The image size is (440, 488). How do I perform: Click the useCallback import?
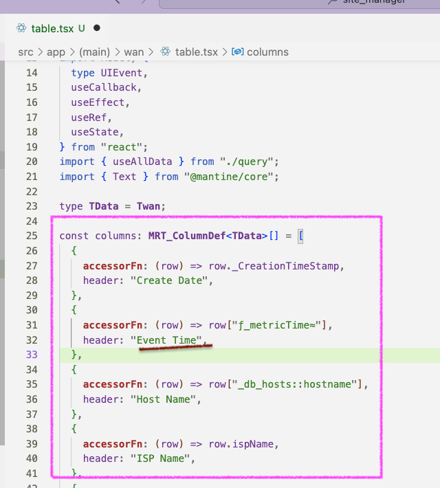(x=104, y=87)
